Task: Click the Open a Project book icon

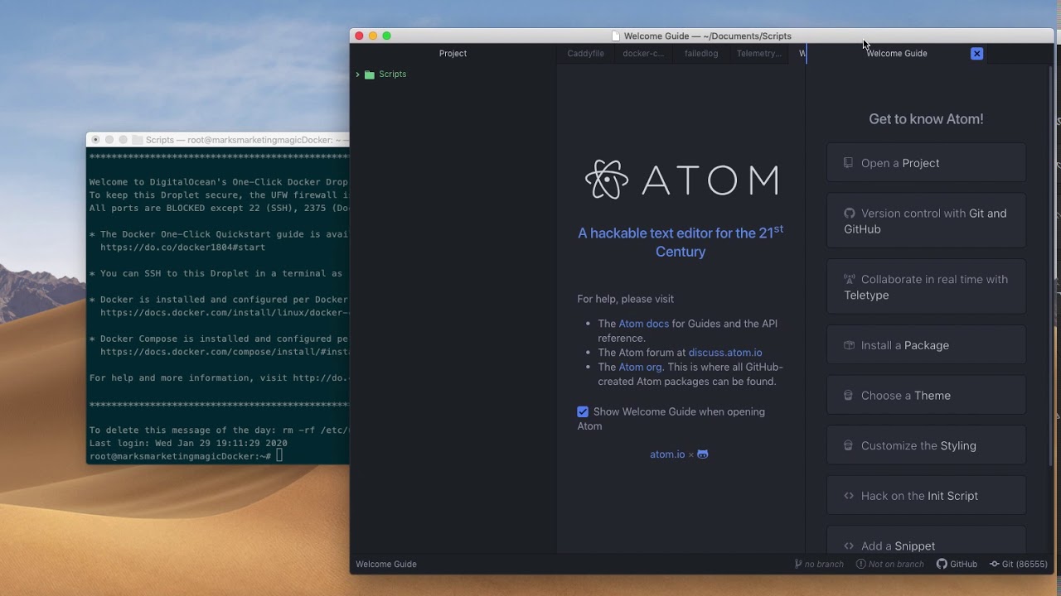Action: (848, 163)
